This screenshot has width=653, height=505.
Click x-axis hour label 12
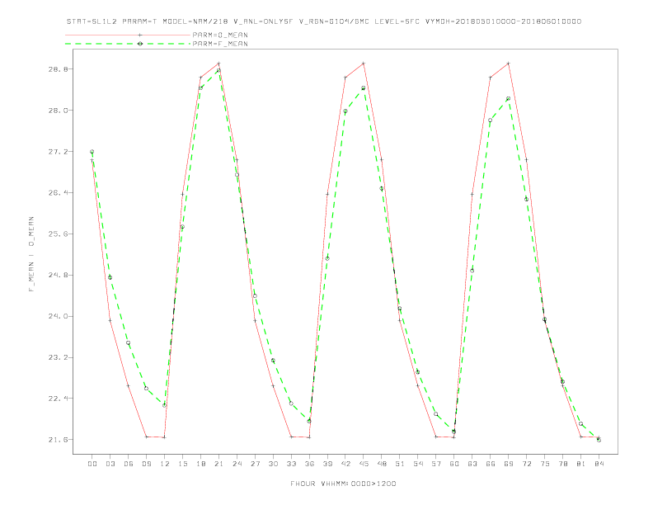coord(165,464)
